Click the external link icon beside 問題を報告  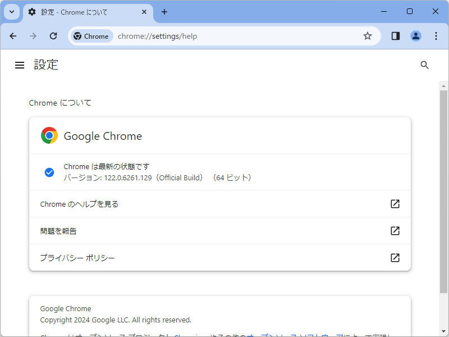395,231
